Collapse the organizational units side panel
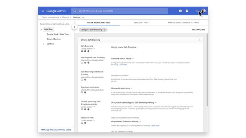Viewport: 246px width, 138px height. pyautogui.click(x=74, y=27)
